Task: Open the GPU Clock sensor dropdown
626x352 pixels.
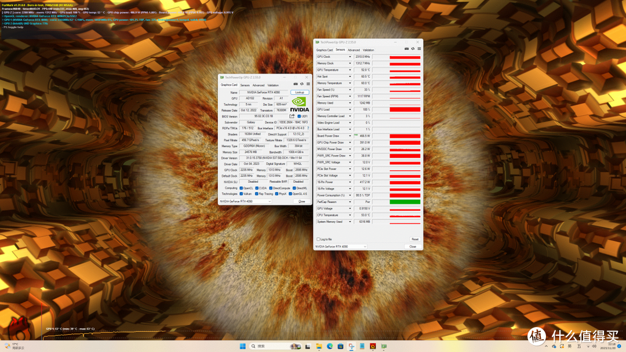Action: tap(350, 57)
